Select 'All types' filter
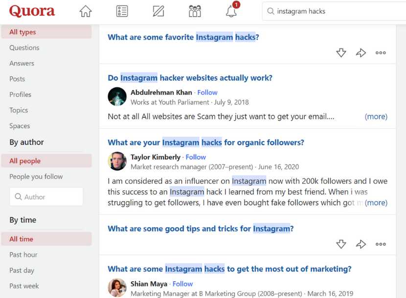This screenshot has height=298, width=406. [x=46, y=32]
